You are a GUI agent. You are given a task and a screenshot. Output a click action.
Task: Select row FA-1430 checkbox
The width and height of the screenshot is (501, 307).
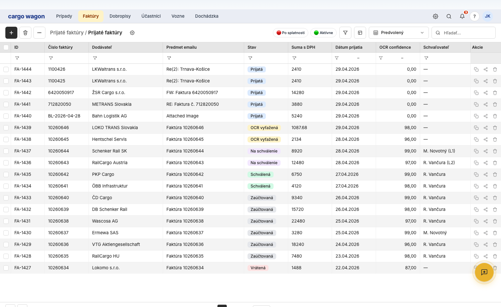pyautogui.click(x=6, y=233)
